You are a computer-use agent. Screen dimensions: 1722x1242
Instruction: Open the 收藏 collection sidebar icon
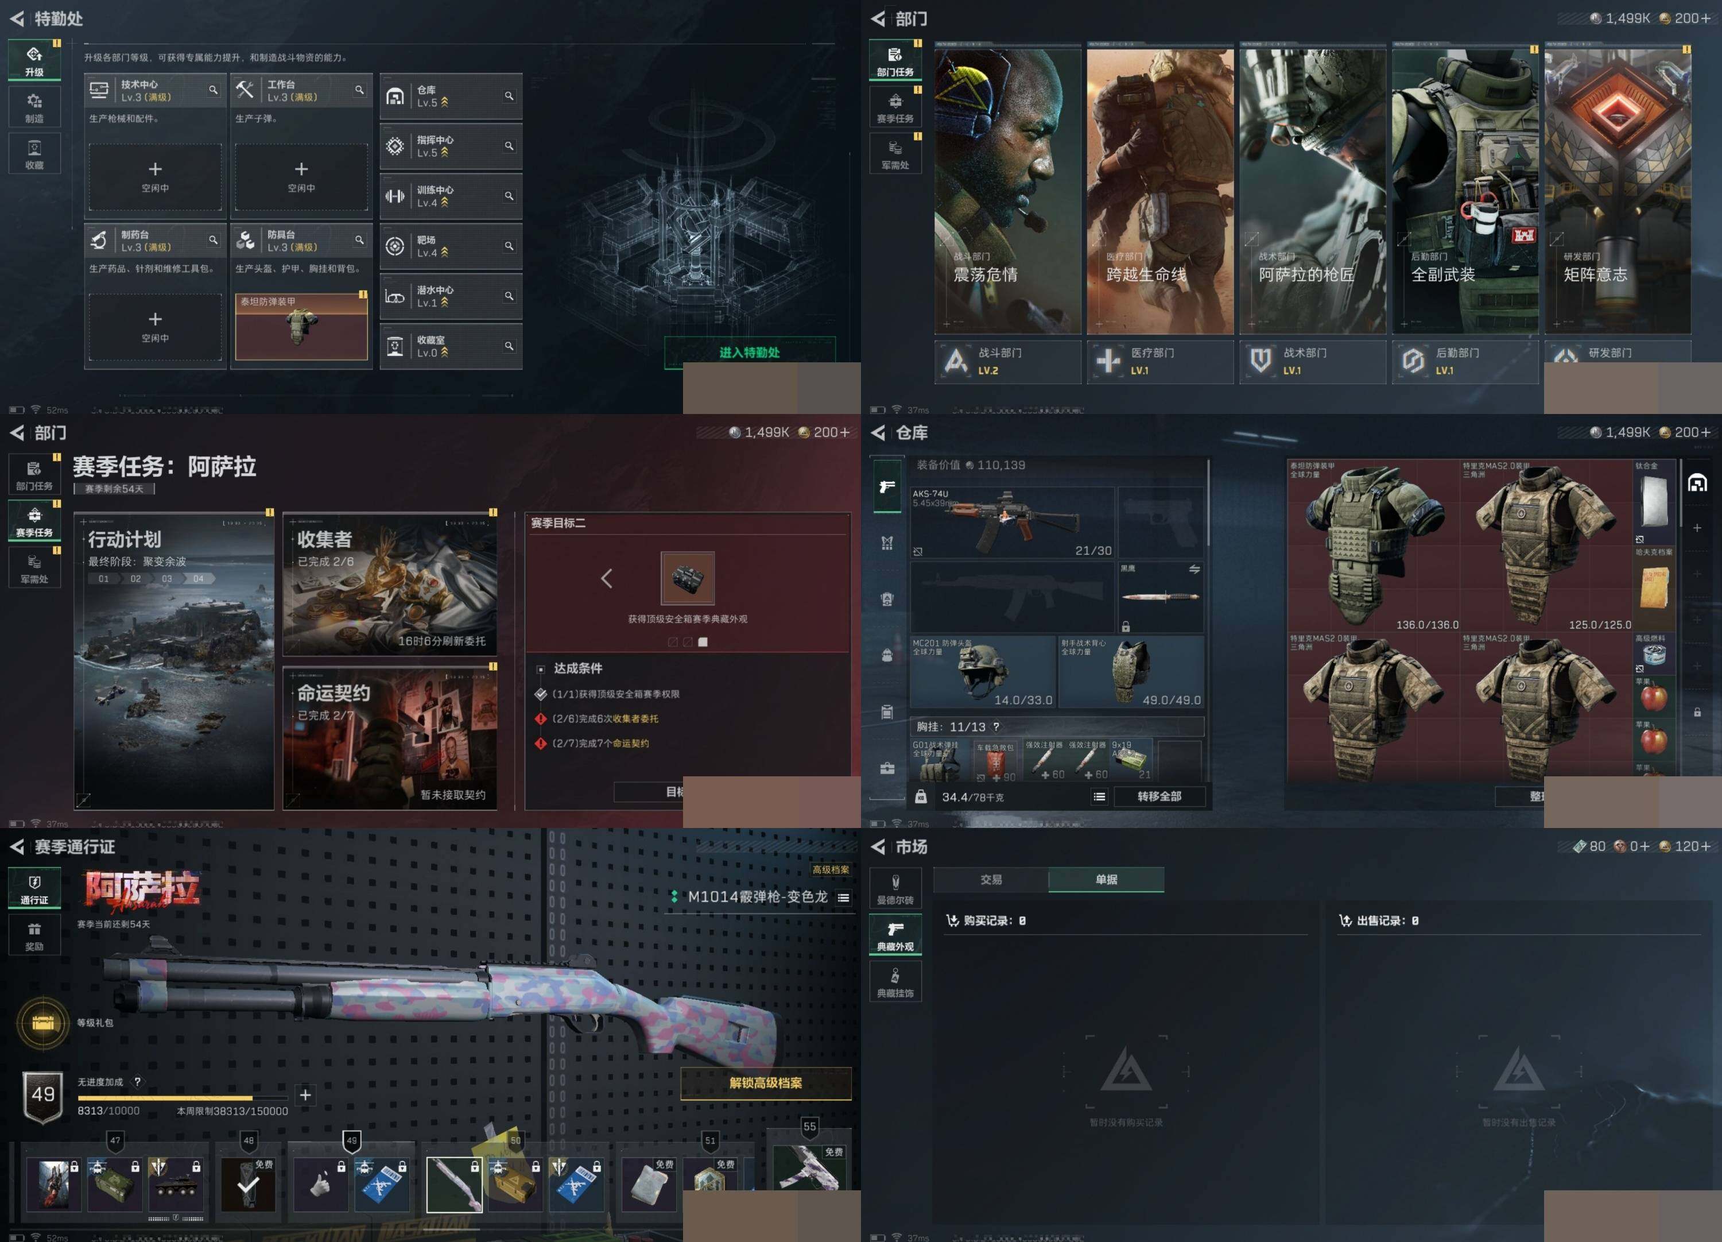34,153
